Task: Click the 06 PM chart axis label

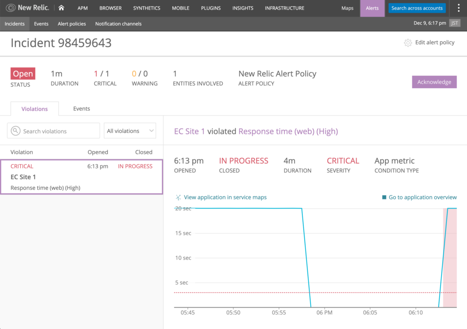Action: 324,313
